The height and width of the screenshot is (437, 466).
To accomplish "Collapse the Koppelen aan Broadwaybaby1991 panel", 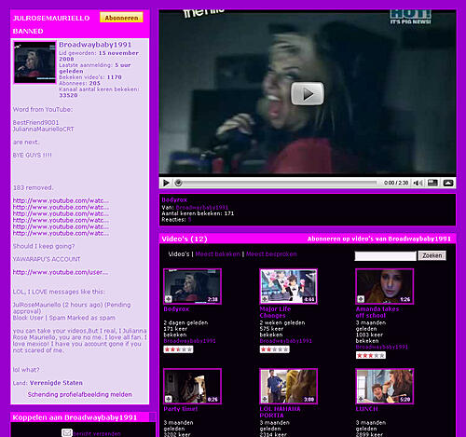I will click(x=152, y=417).
